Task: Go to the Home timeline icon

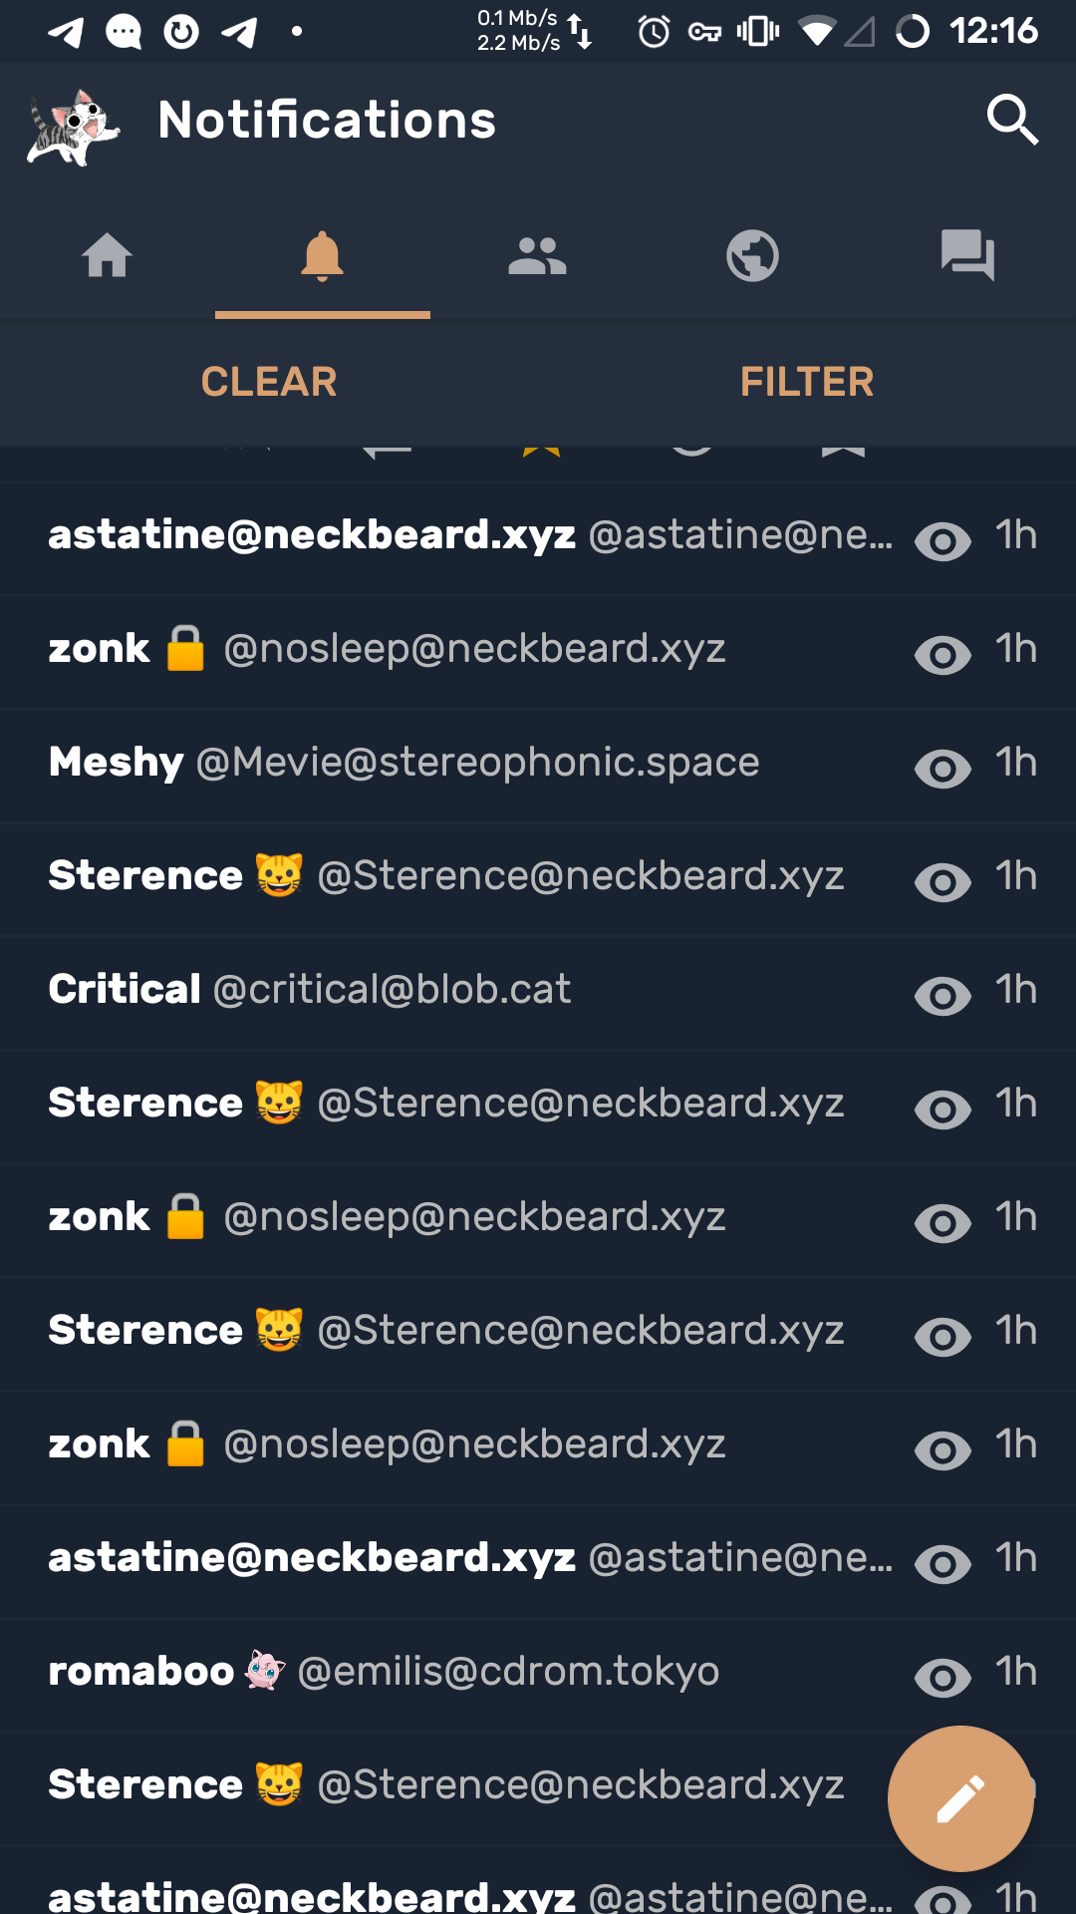Action: [108, 256]
